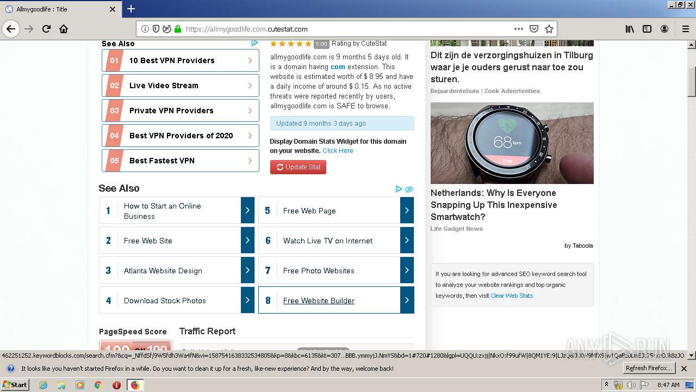The height and width of the screenshot is (392, 696).
Task: Hide ad with the eye icon
Action: (x=409, y=189)
